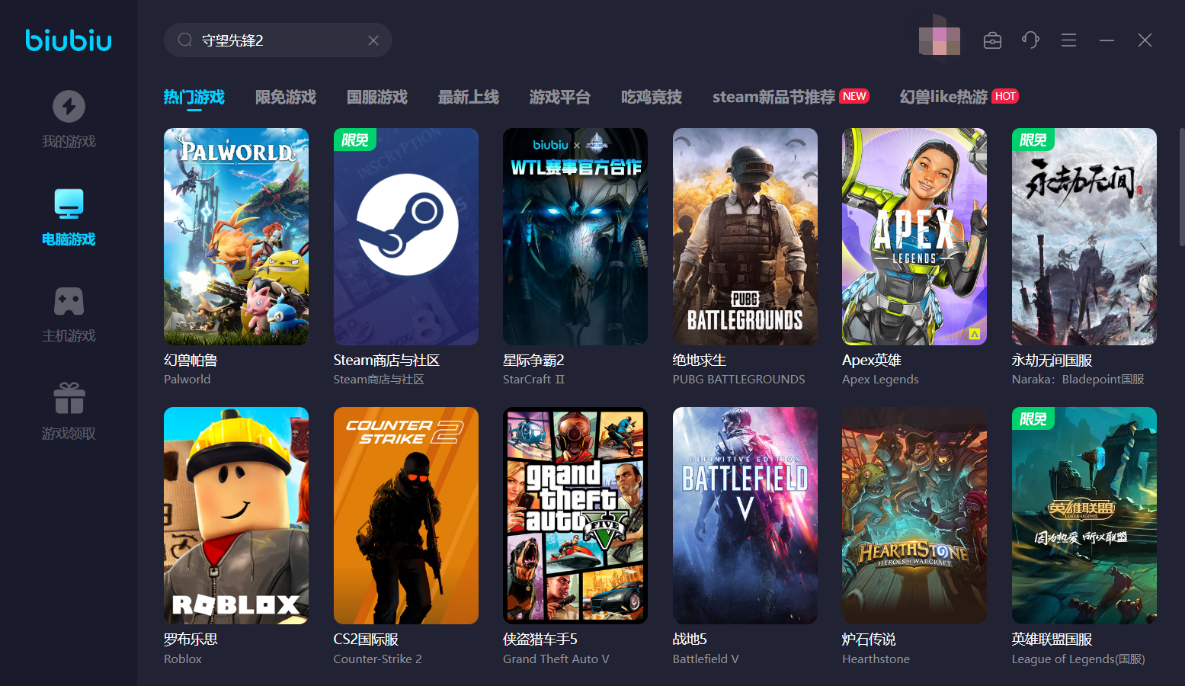Click the customer support headset icon
This screenshot has height=686, width=1185.
point(1030,40)
